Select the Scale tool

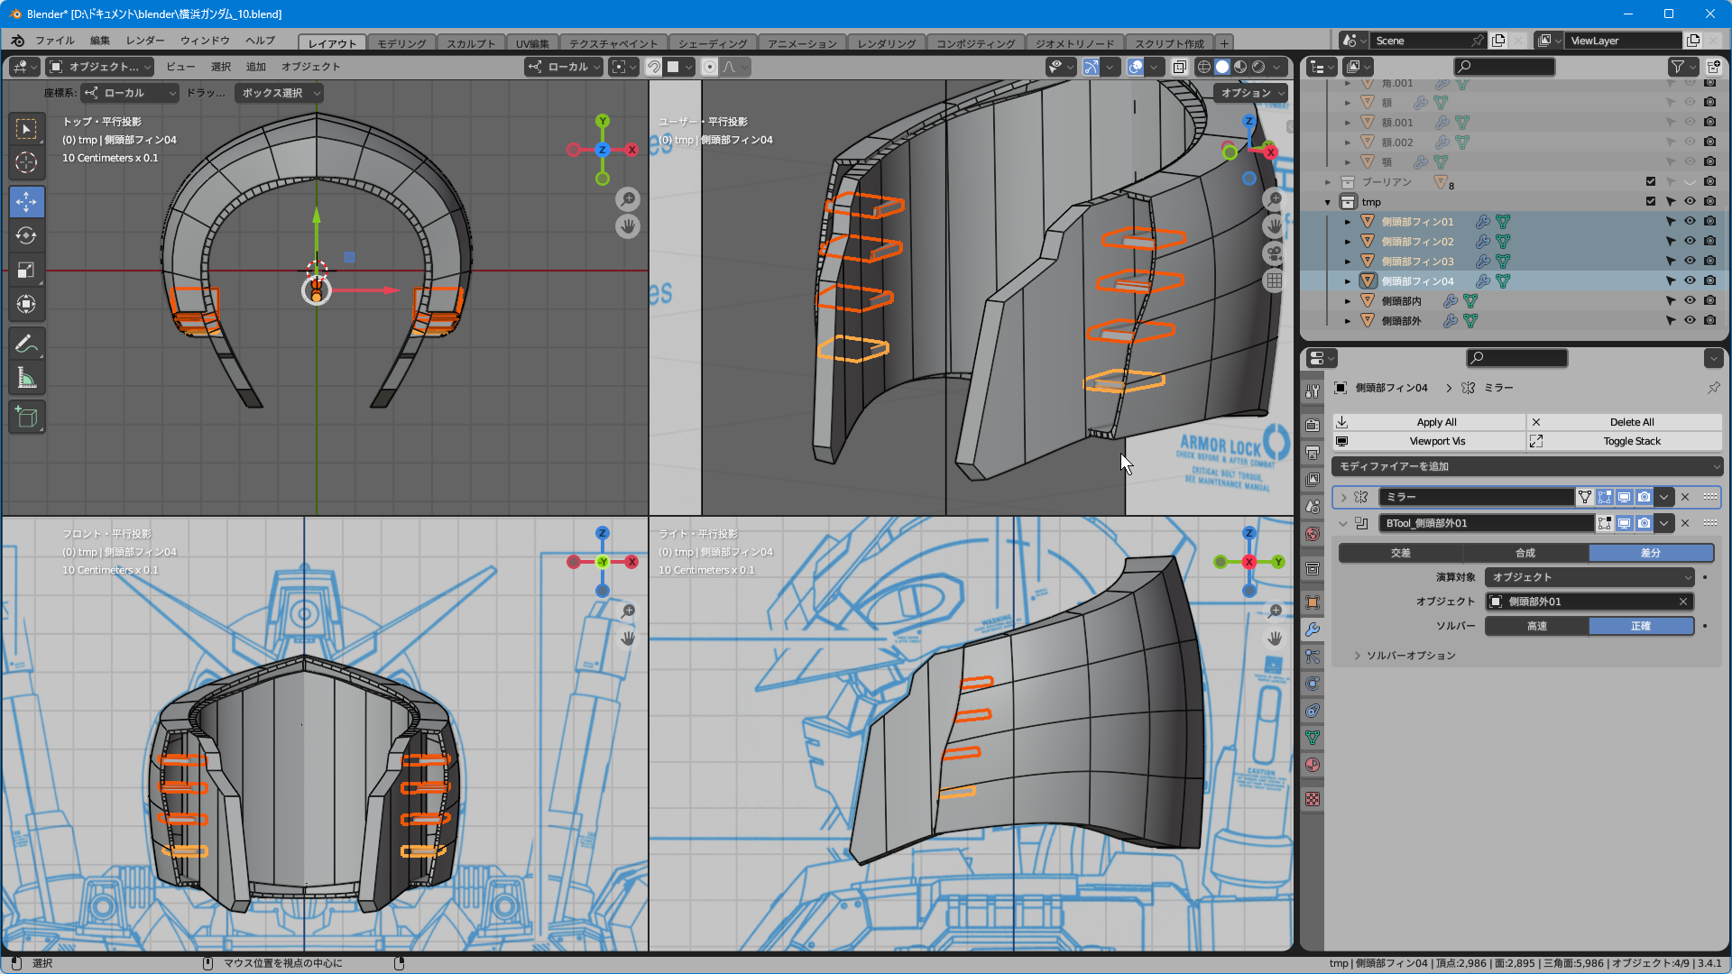pyautogui.click(x=26, y=271)
